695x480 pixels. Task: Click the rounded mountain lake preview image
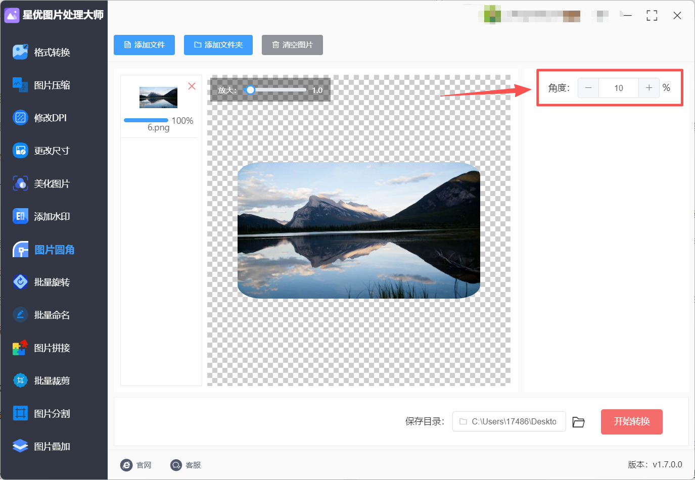point(359,230)
